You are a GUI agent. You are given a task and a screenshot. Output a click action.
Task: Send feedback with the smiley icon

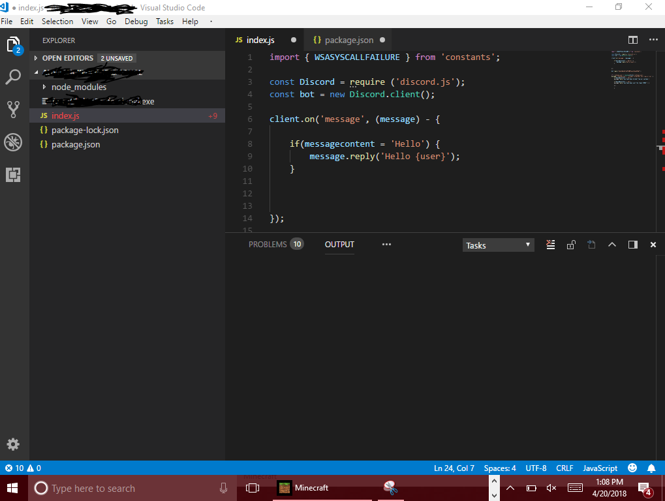[632, 468]
